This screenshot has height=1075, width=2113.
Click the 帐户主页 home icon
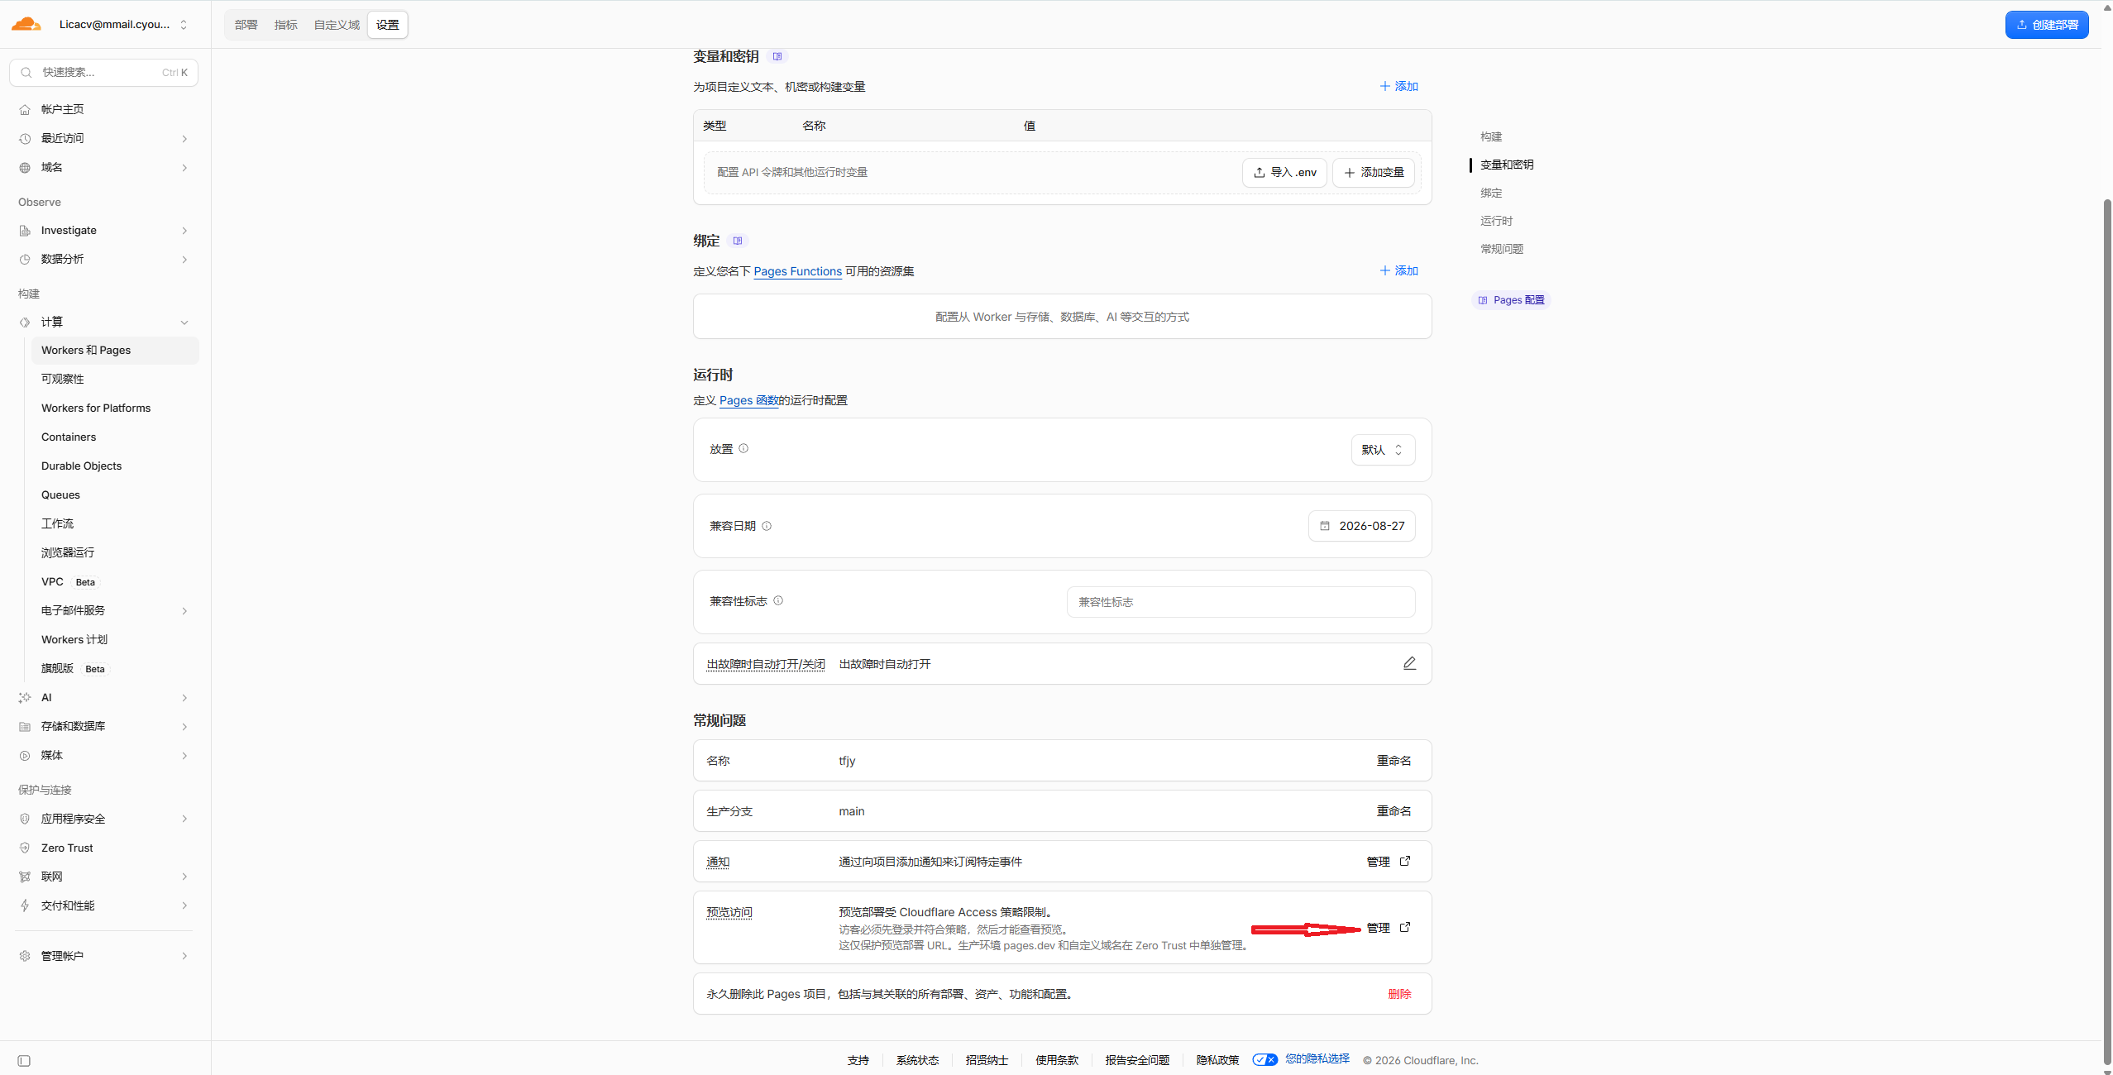click(25, 109)
